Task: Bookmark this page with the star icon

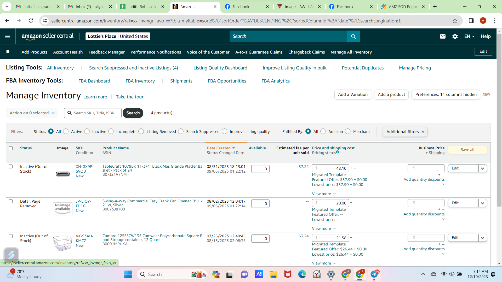Action: [x=455, y=21]
